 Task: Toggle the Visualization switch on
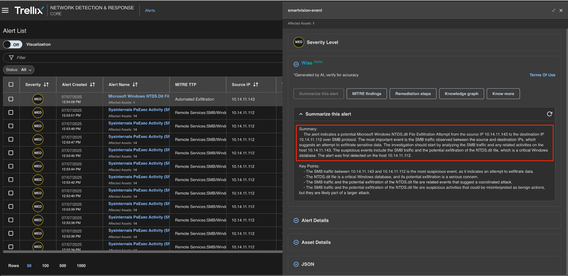click(13, 45)
